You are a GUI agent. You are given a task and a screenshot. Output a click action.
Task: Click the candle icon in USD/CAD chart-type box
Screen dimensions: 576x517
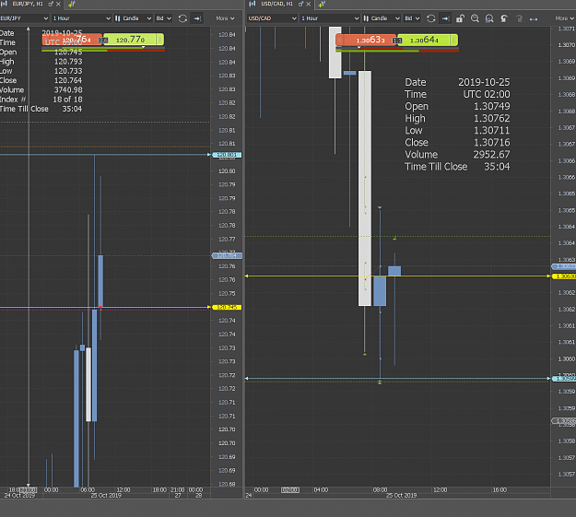point(366,18)
